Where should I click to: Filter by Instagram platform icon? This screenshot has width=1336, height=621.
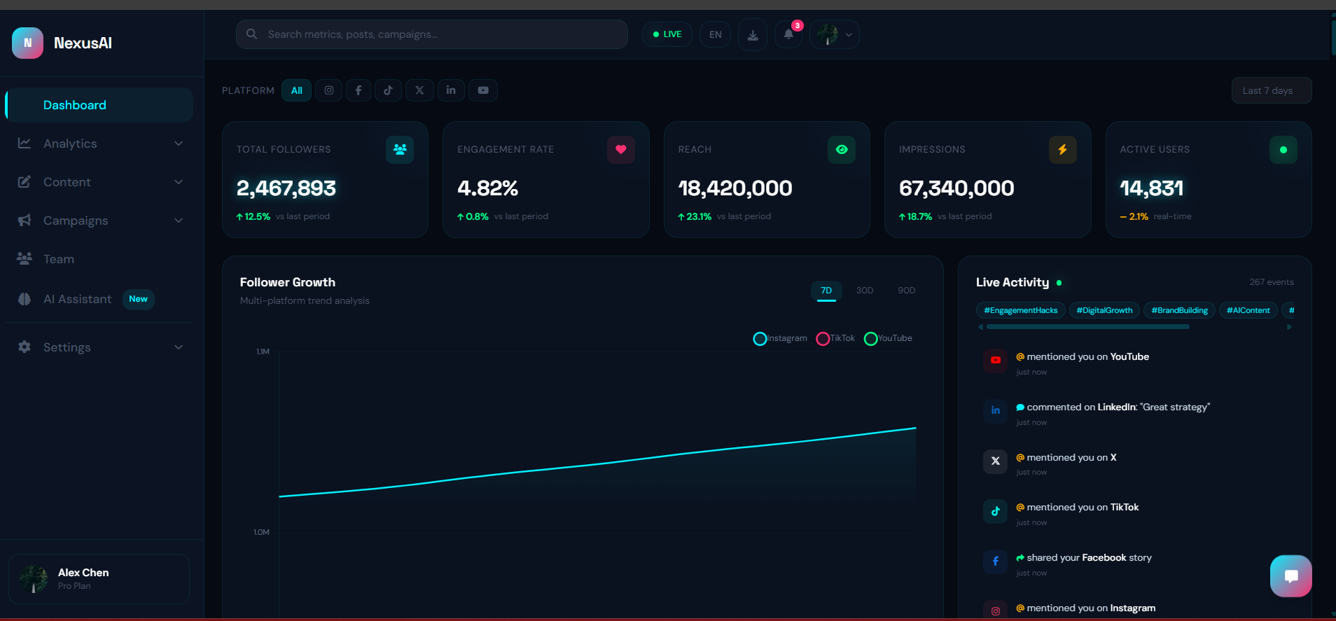(329, 90)
